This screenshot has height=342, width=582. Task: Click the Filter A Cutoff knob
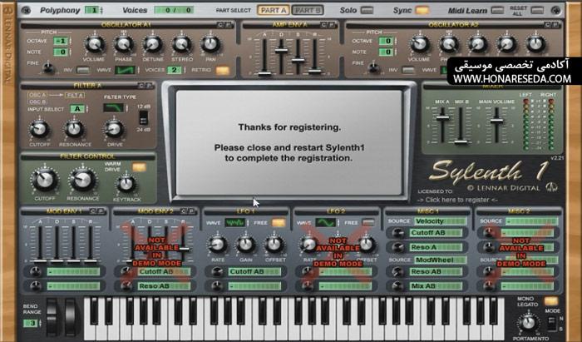[x=39, y=129]
